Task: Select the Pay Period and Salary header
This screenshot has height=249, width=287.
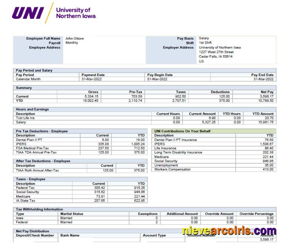Action: click(x=34, y=70)
